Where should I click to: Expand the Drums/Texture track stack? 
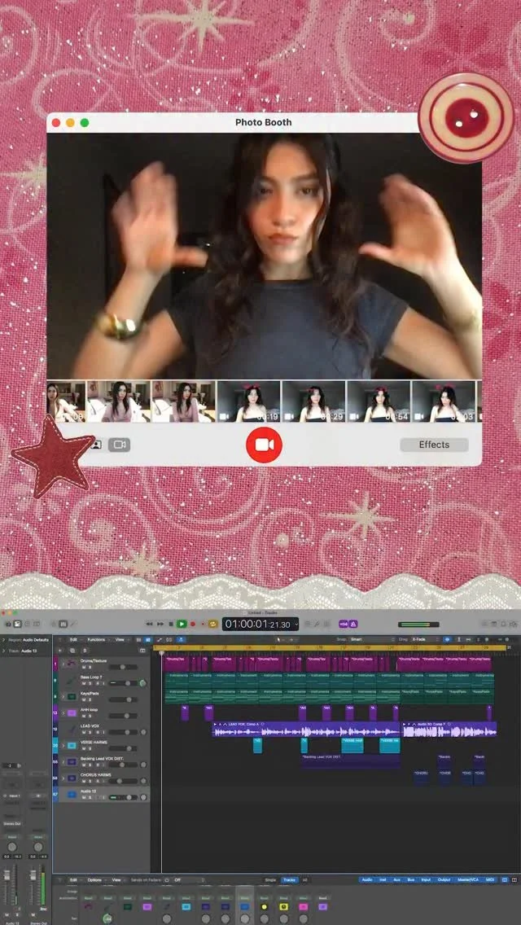point(63,664)
